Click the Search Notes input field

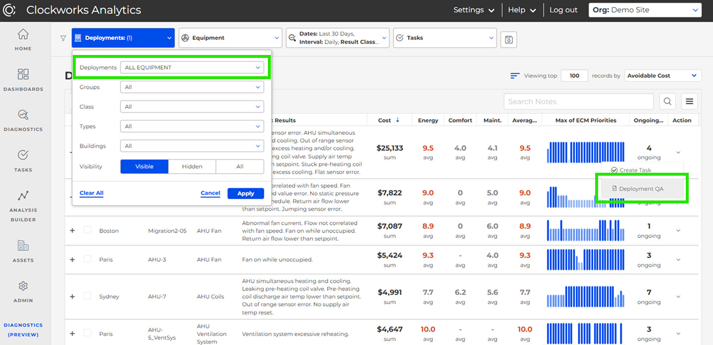coord(579,101)
